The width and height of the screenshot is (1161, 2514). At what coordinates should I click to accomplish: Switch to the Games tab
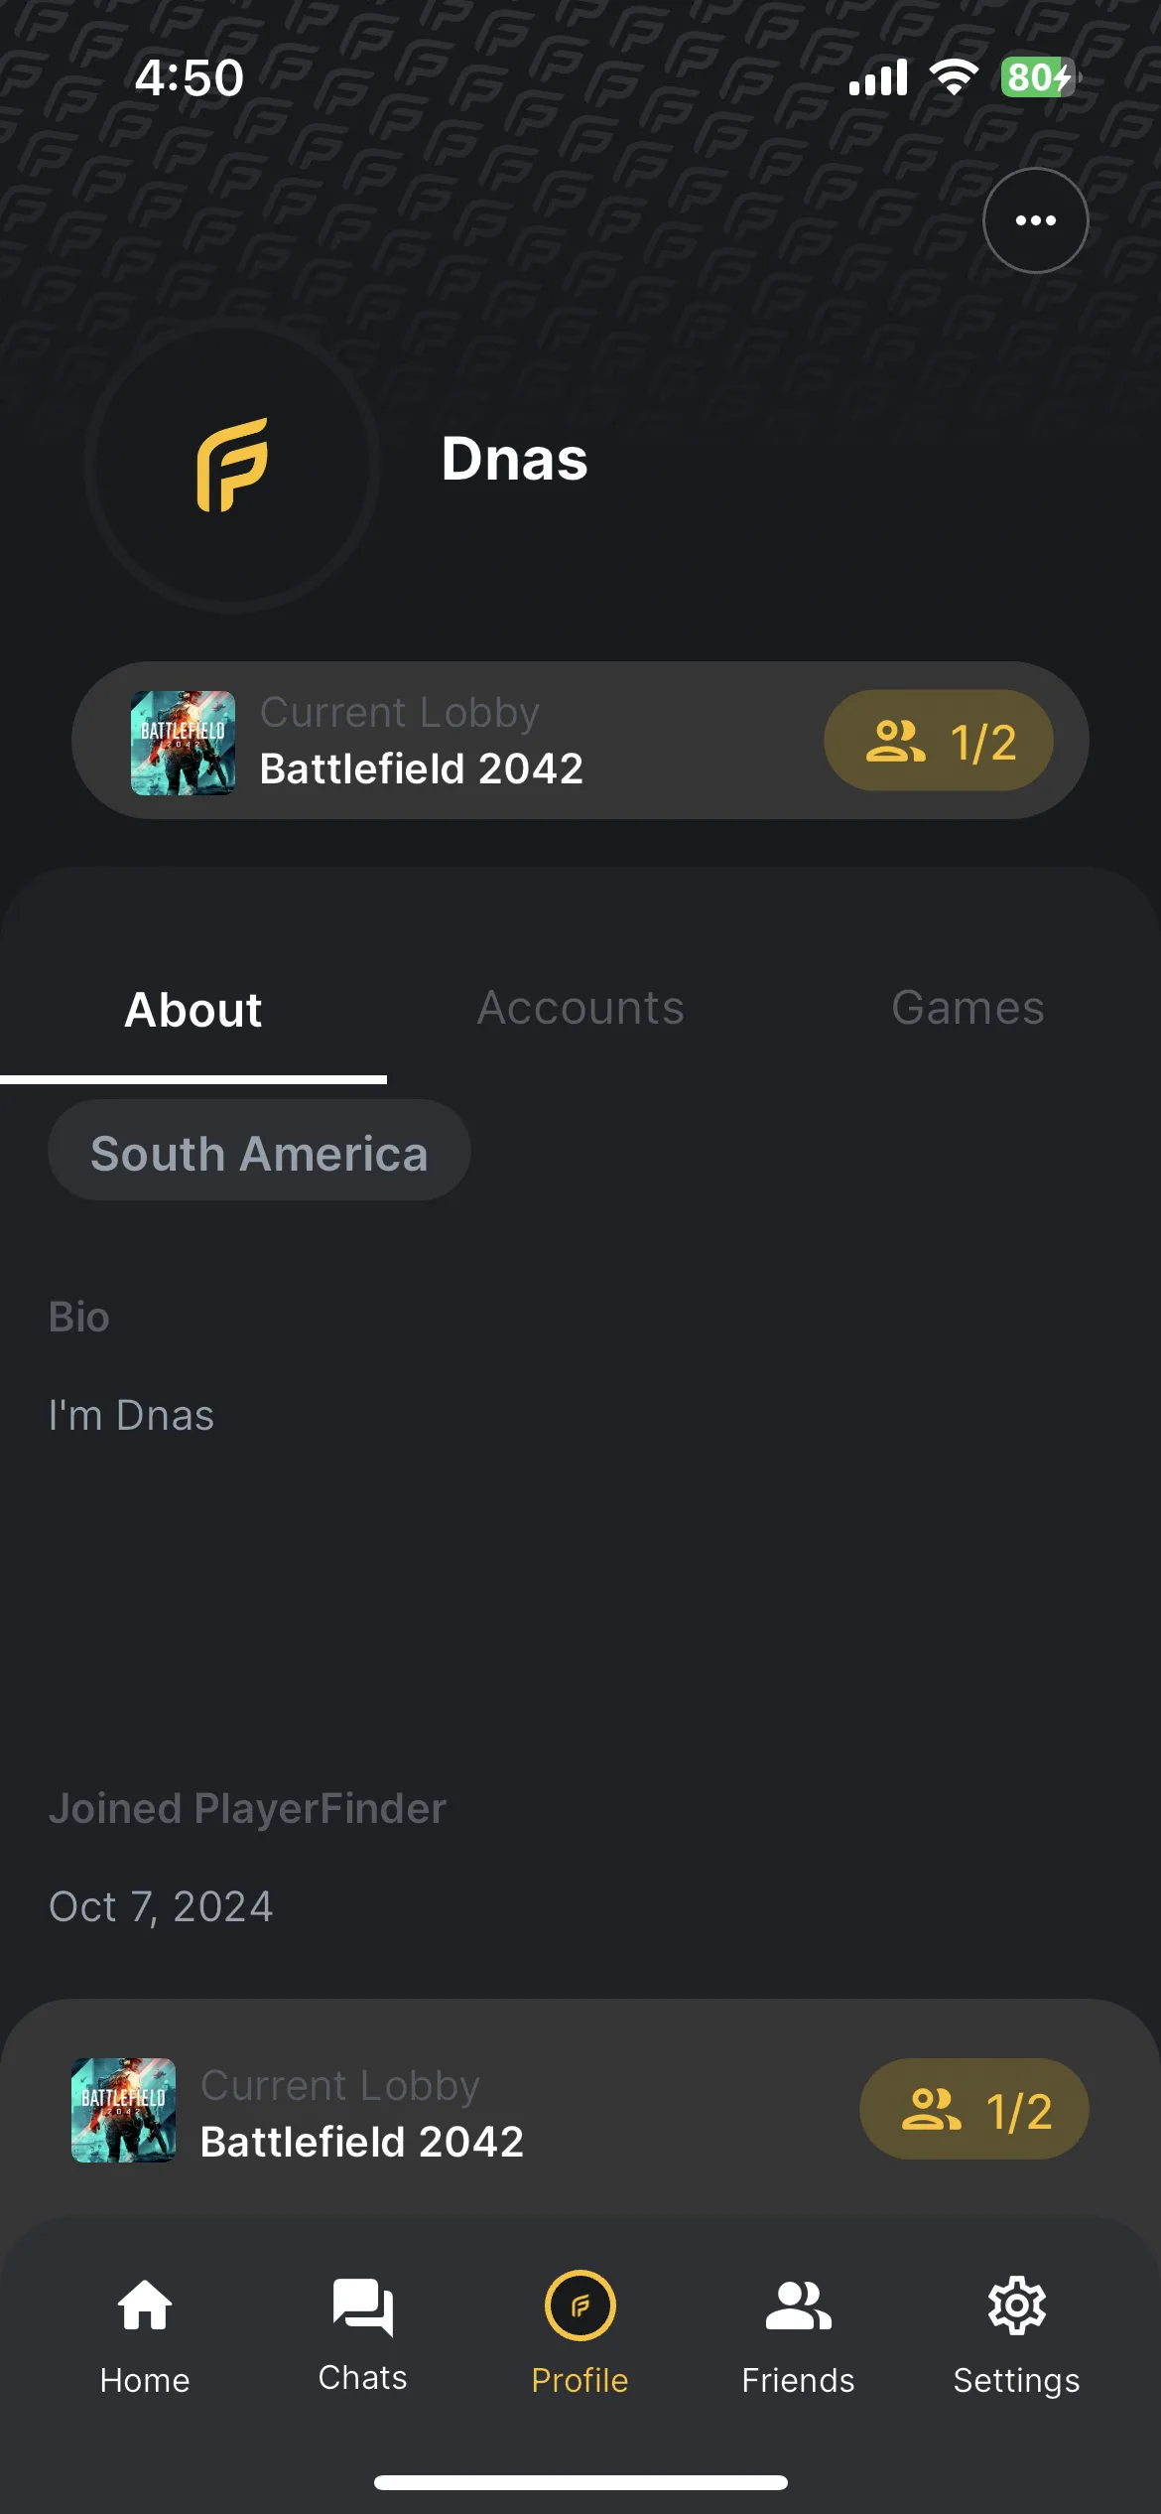pos(967,1008)
